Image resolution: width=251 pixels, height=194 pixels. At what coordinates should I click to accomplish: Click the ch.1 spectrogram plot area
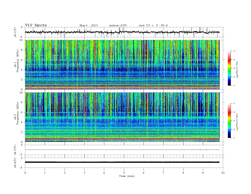[122, 65]
